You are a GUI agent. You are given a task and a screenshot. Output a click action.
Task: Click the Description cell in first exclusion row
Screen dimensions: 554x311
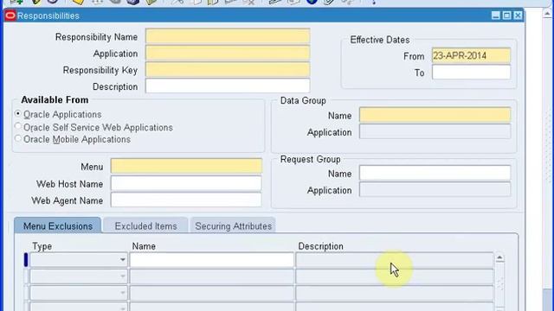point(395,260)
